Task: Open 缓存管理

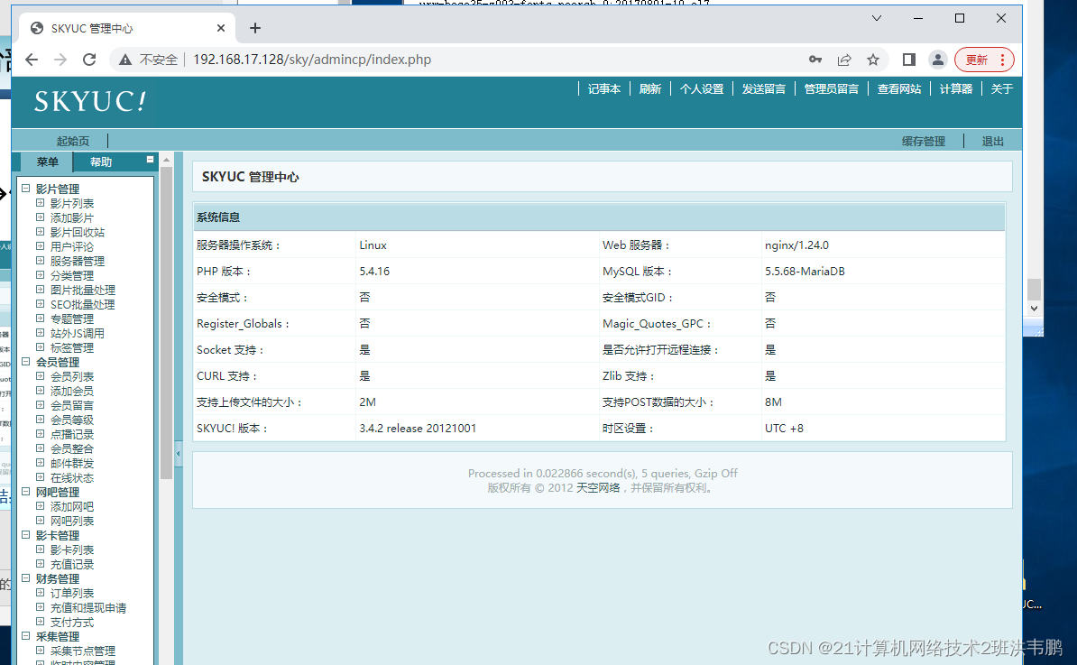Action: tap(923, 141)
